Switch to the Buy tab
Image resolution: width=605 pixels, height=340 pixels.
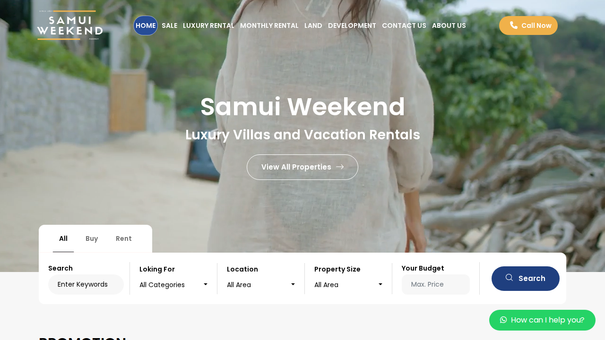coord(92,238)
